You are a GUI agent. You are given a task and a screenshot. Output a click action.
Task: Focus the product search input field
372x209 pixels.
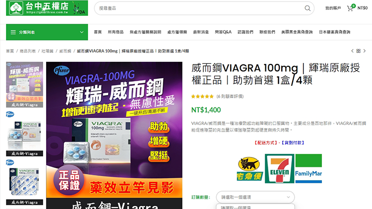(x=198, y=8)
